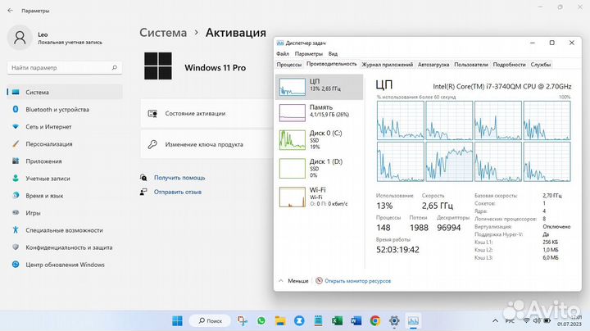Open File Explorer from the taskbar
The width and height of the screenshot is (590, 331).
280,321
